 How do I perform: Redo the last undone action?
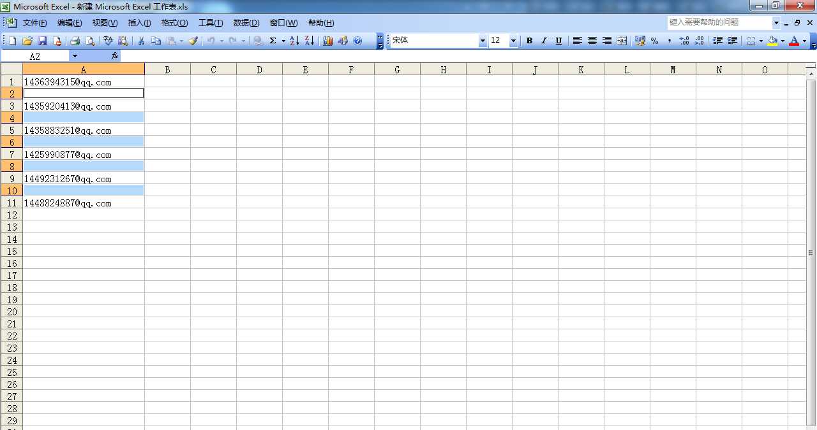coord(233,41)
